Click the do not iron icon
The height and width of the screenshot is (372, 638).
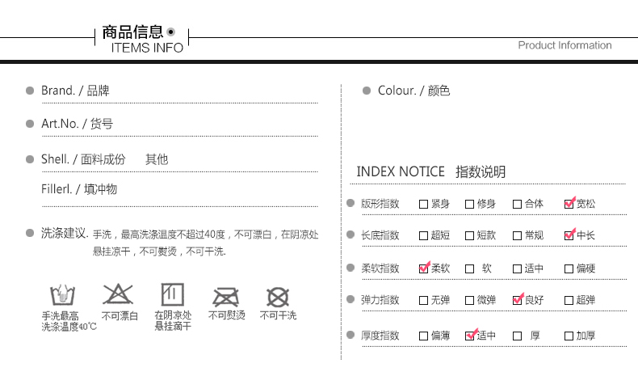click(x=226, y=297)
